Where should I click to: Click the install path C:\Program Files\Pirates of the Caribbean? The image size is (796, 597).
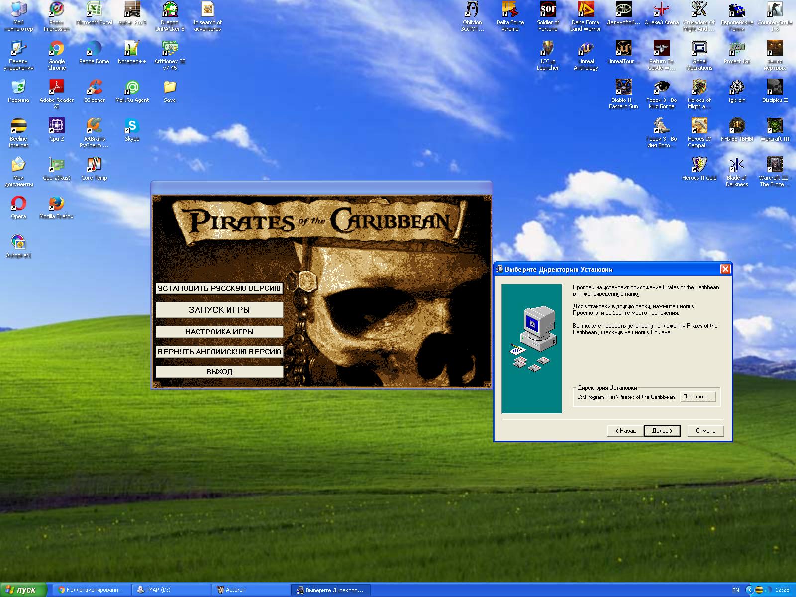tap(626, 397)
